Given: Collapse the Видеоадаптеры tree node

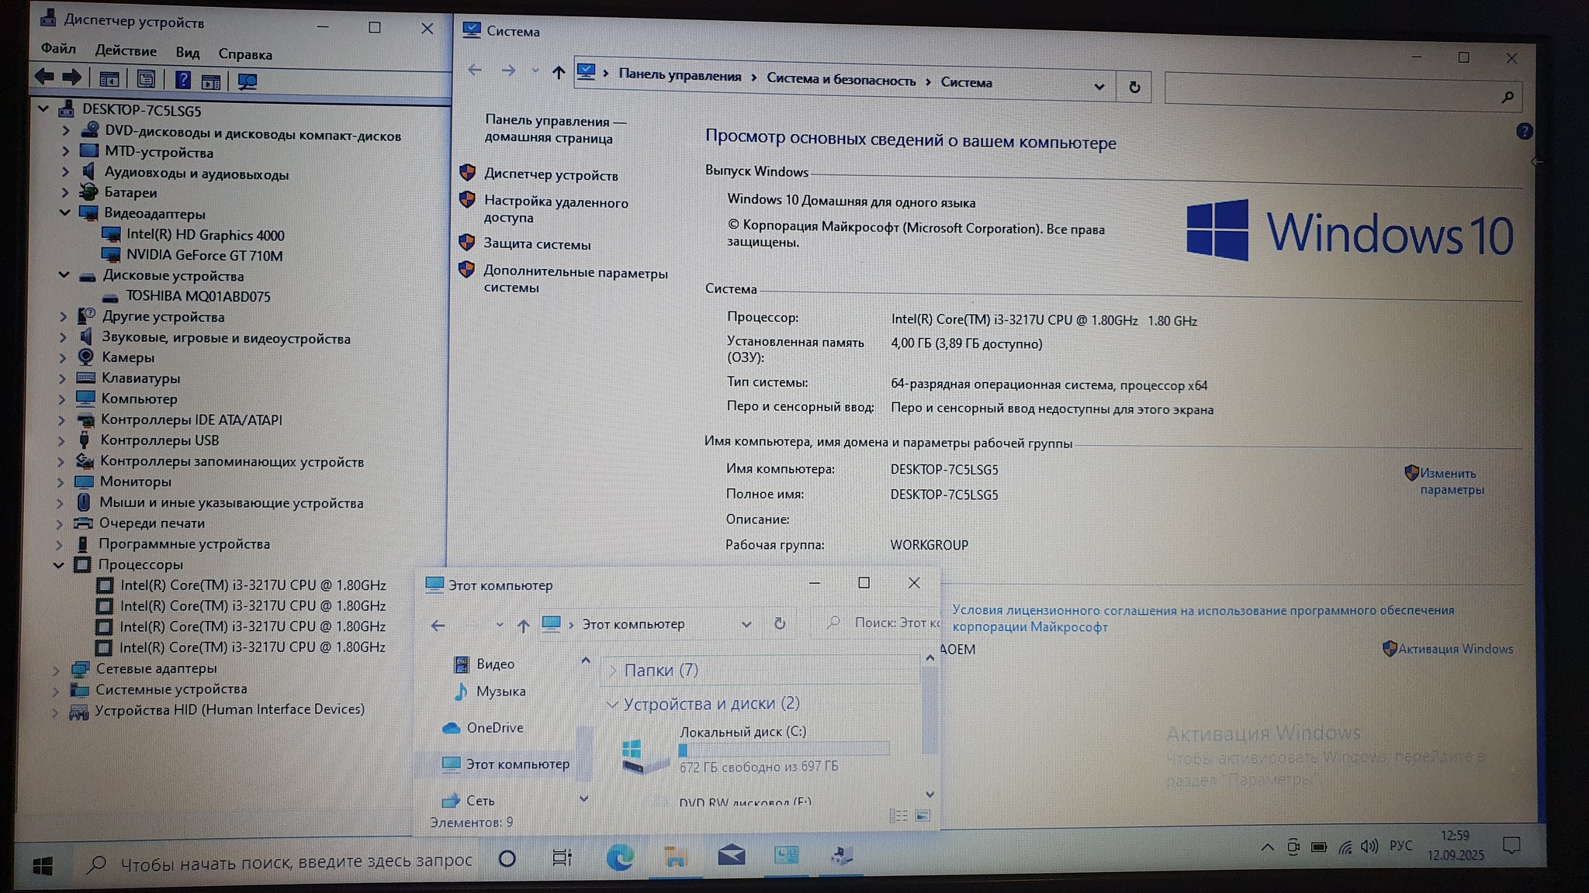Looking at the screenshot, I should pyautogui.click(x=65, y=212).
